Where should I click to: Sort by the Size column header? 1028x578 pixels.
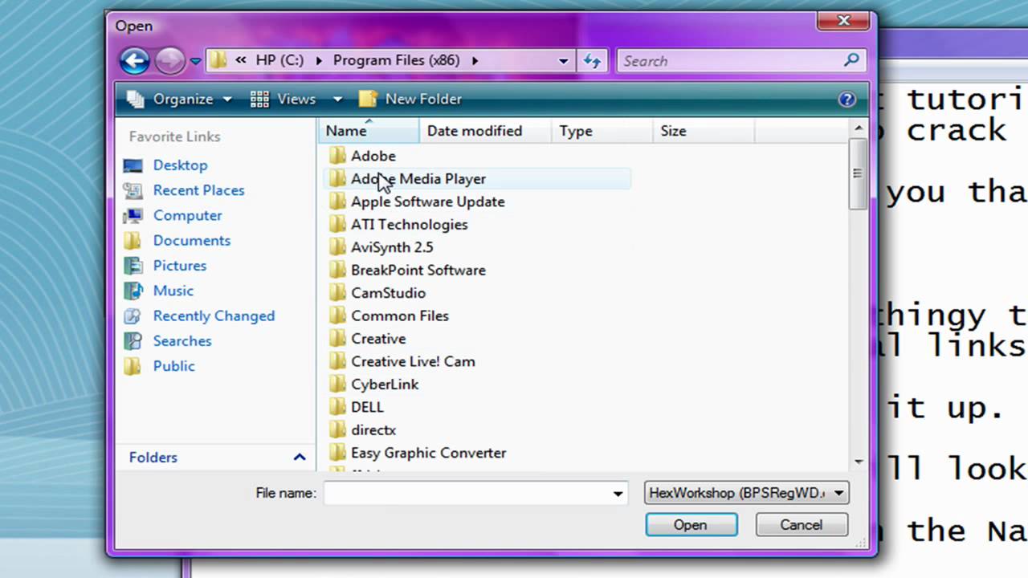coord(704,131)
